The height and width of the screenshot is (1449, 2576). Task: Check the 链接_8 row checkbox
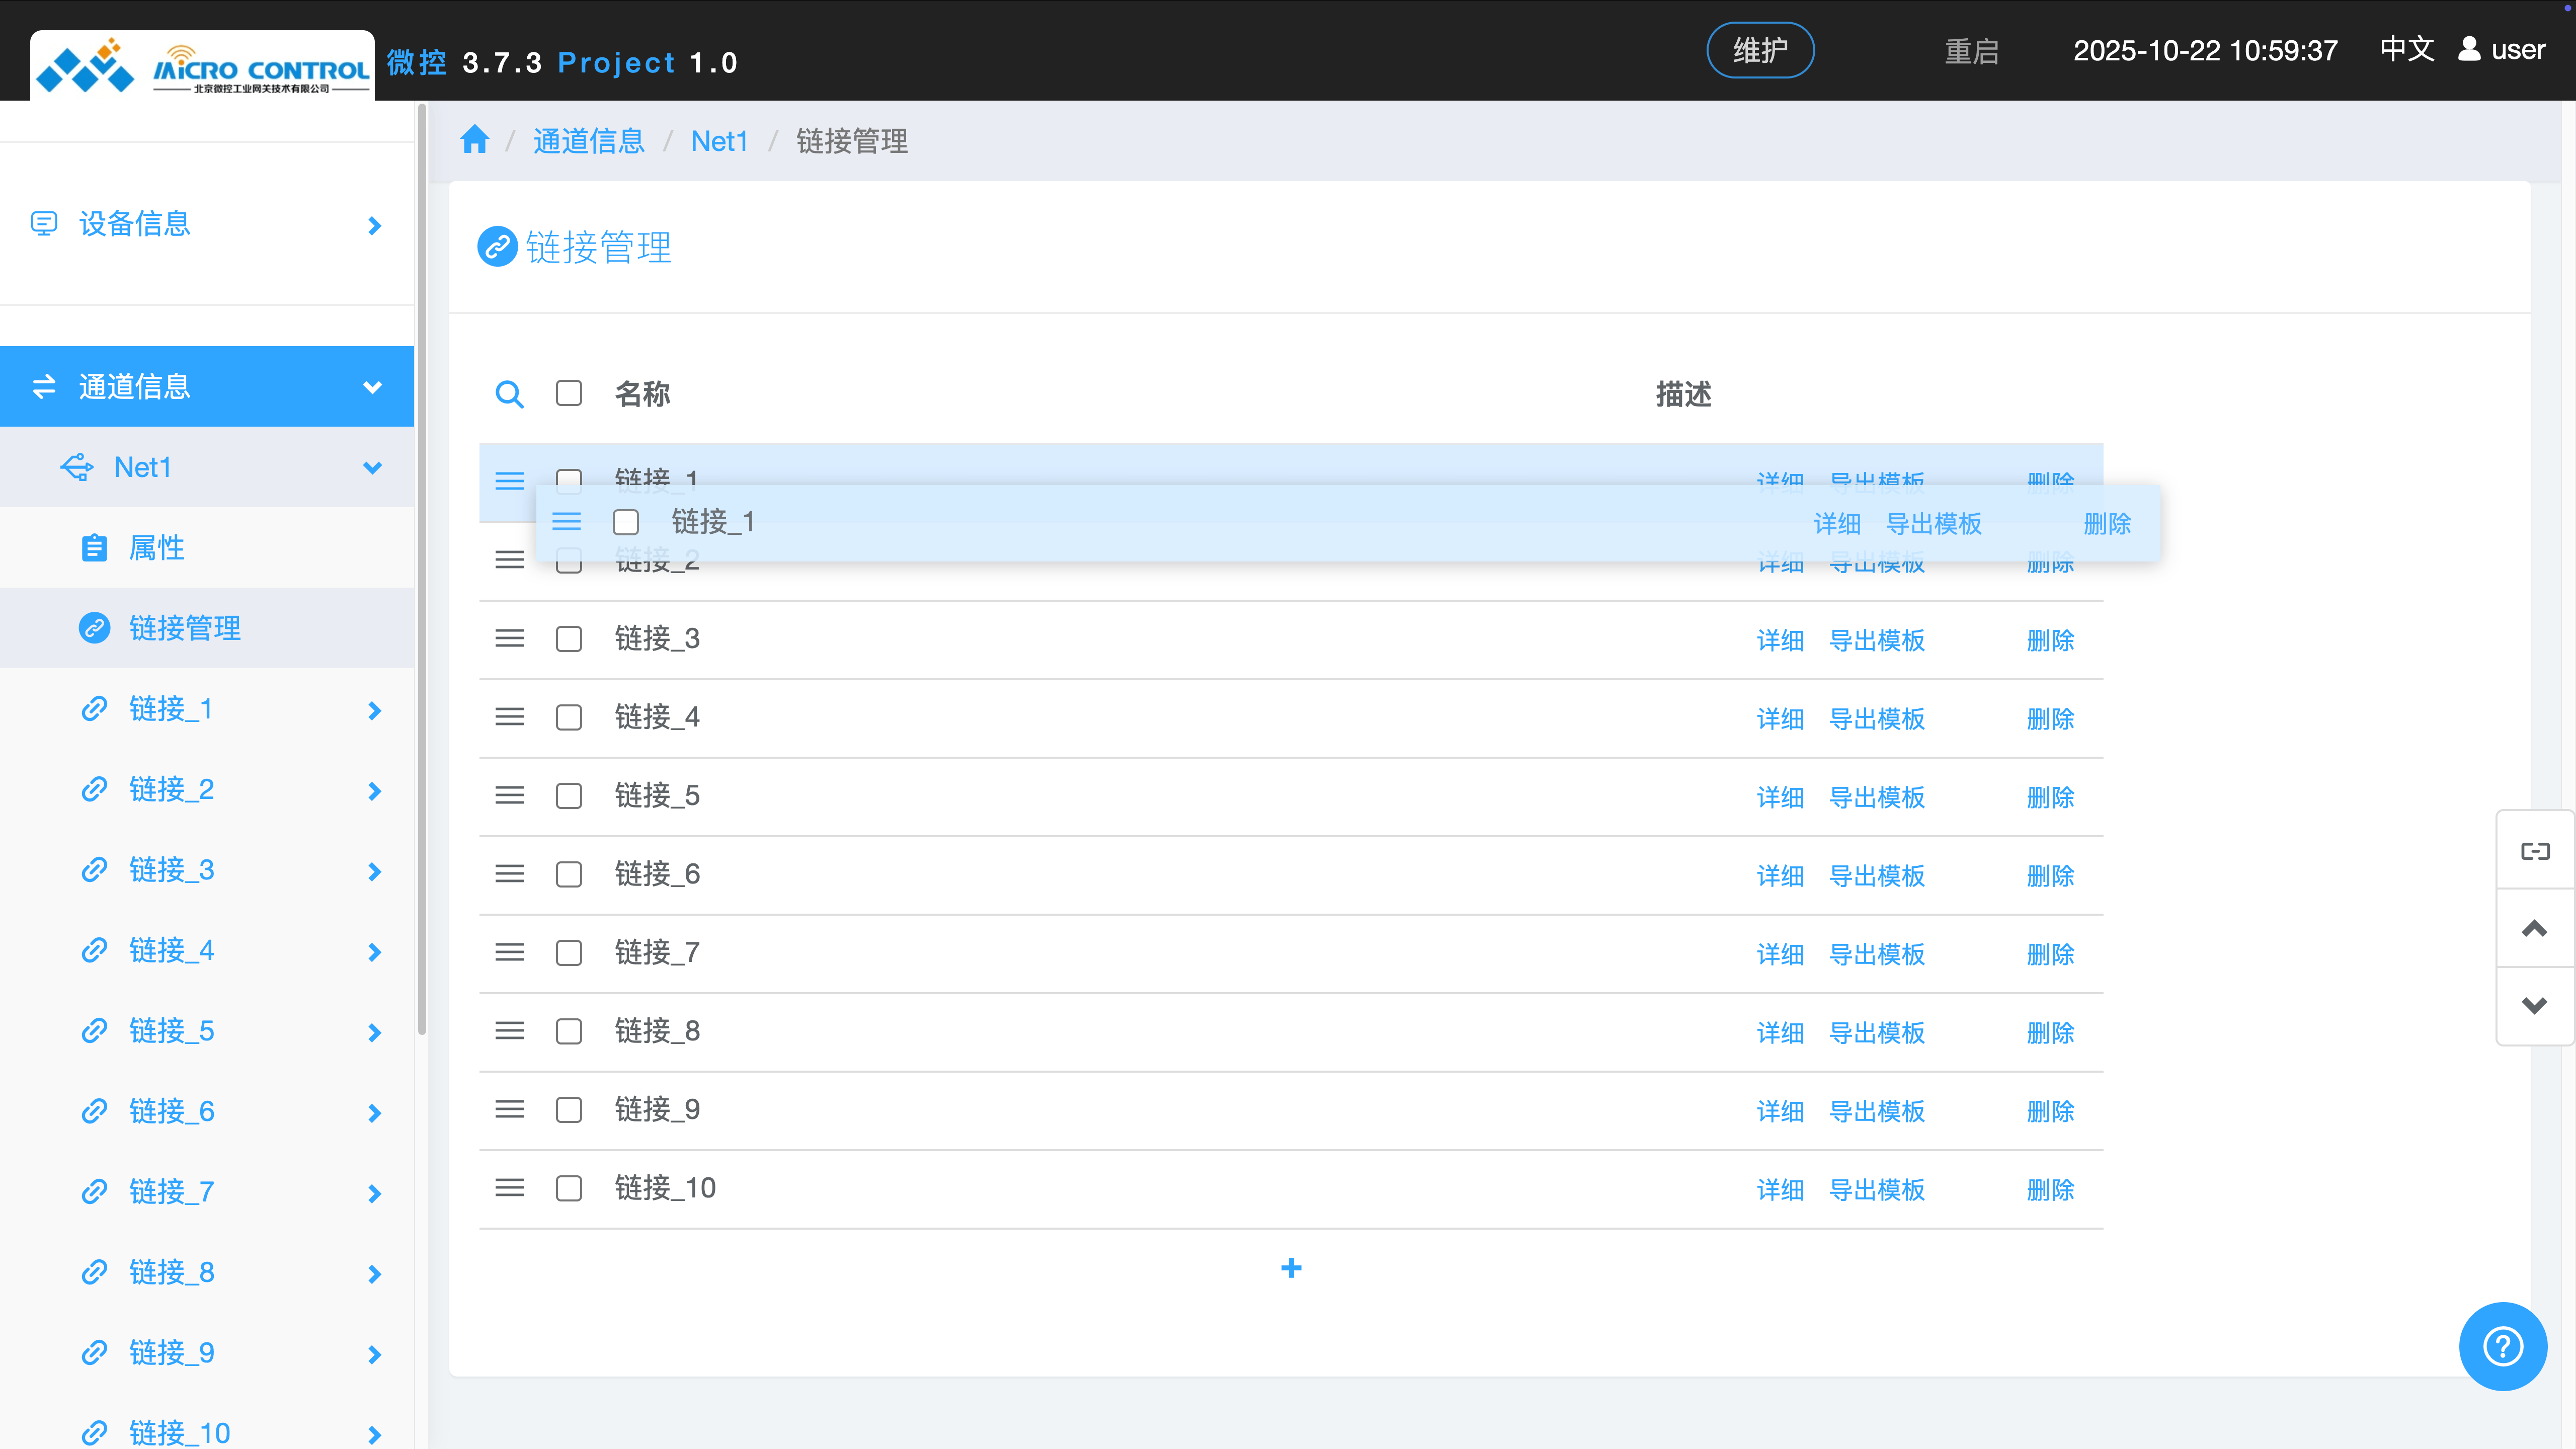(x=569, y=1031)
